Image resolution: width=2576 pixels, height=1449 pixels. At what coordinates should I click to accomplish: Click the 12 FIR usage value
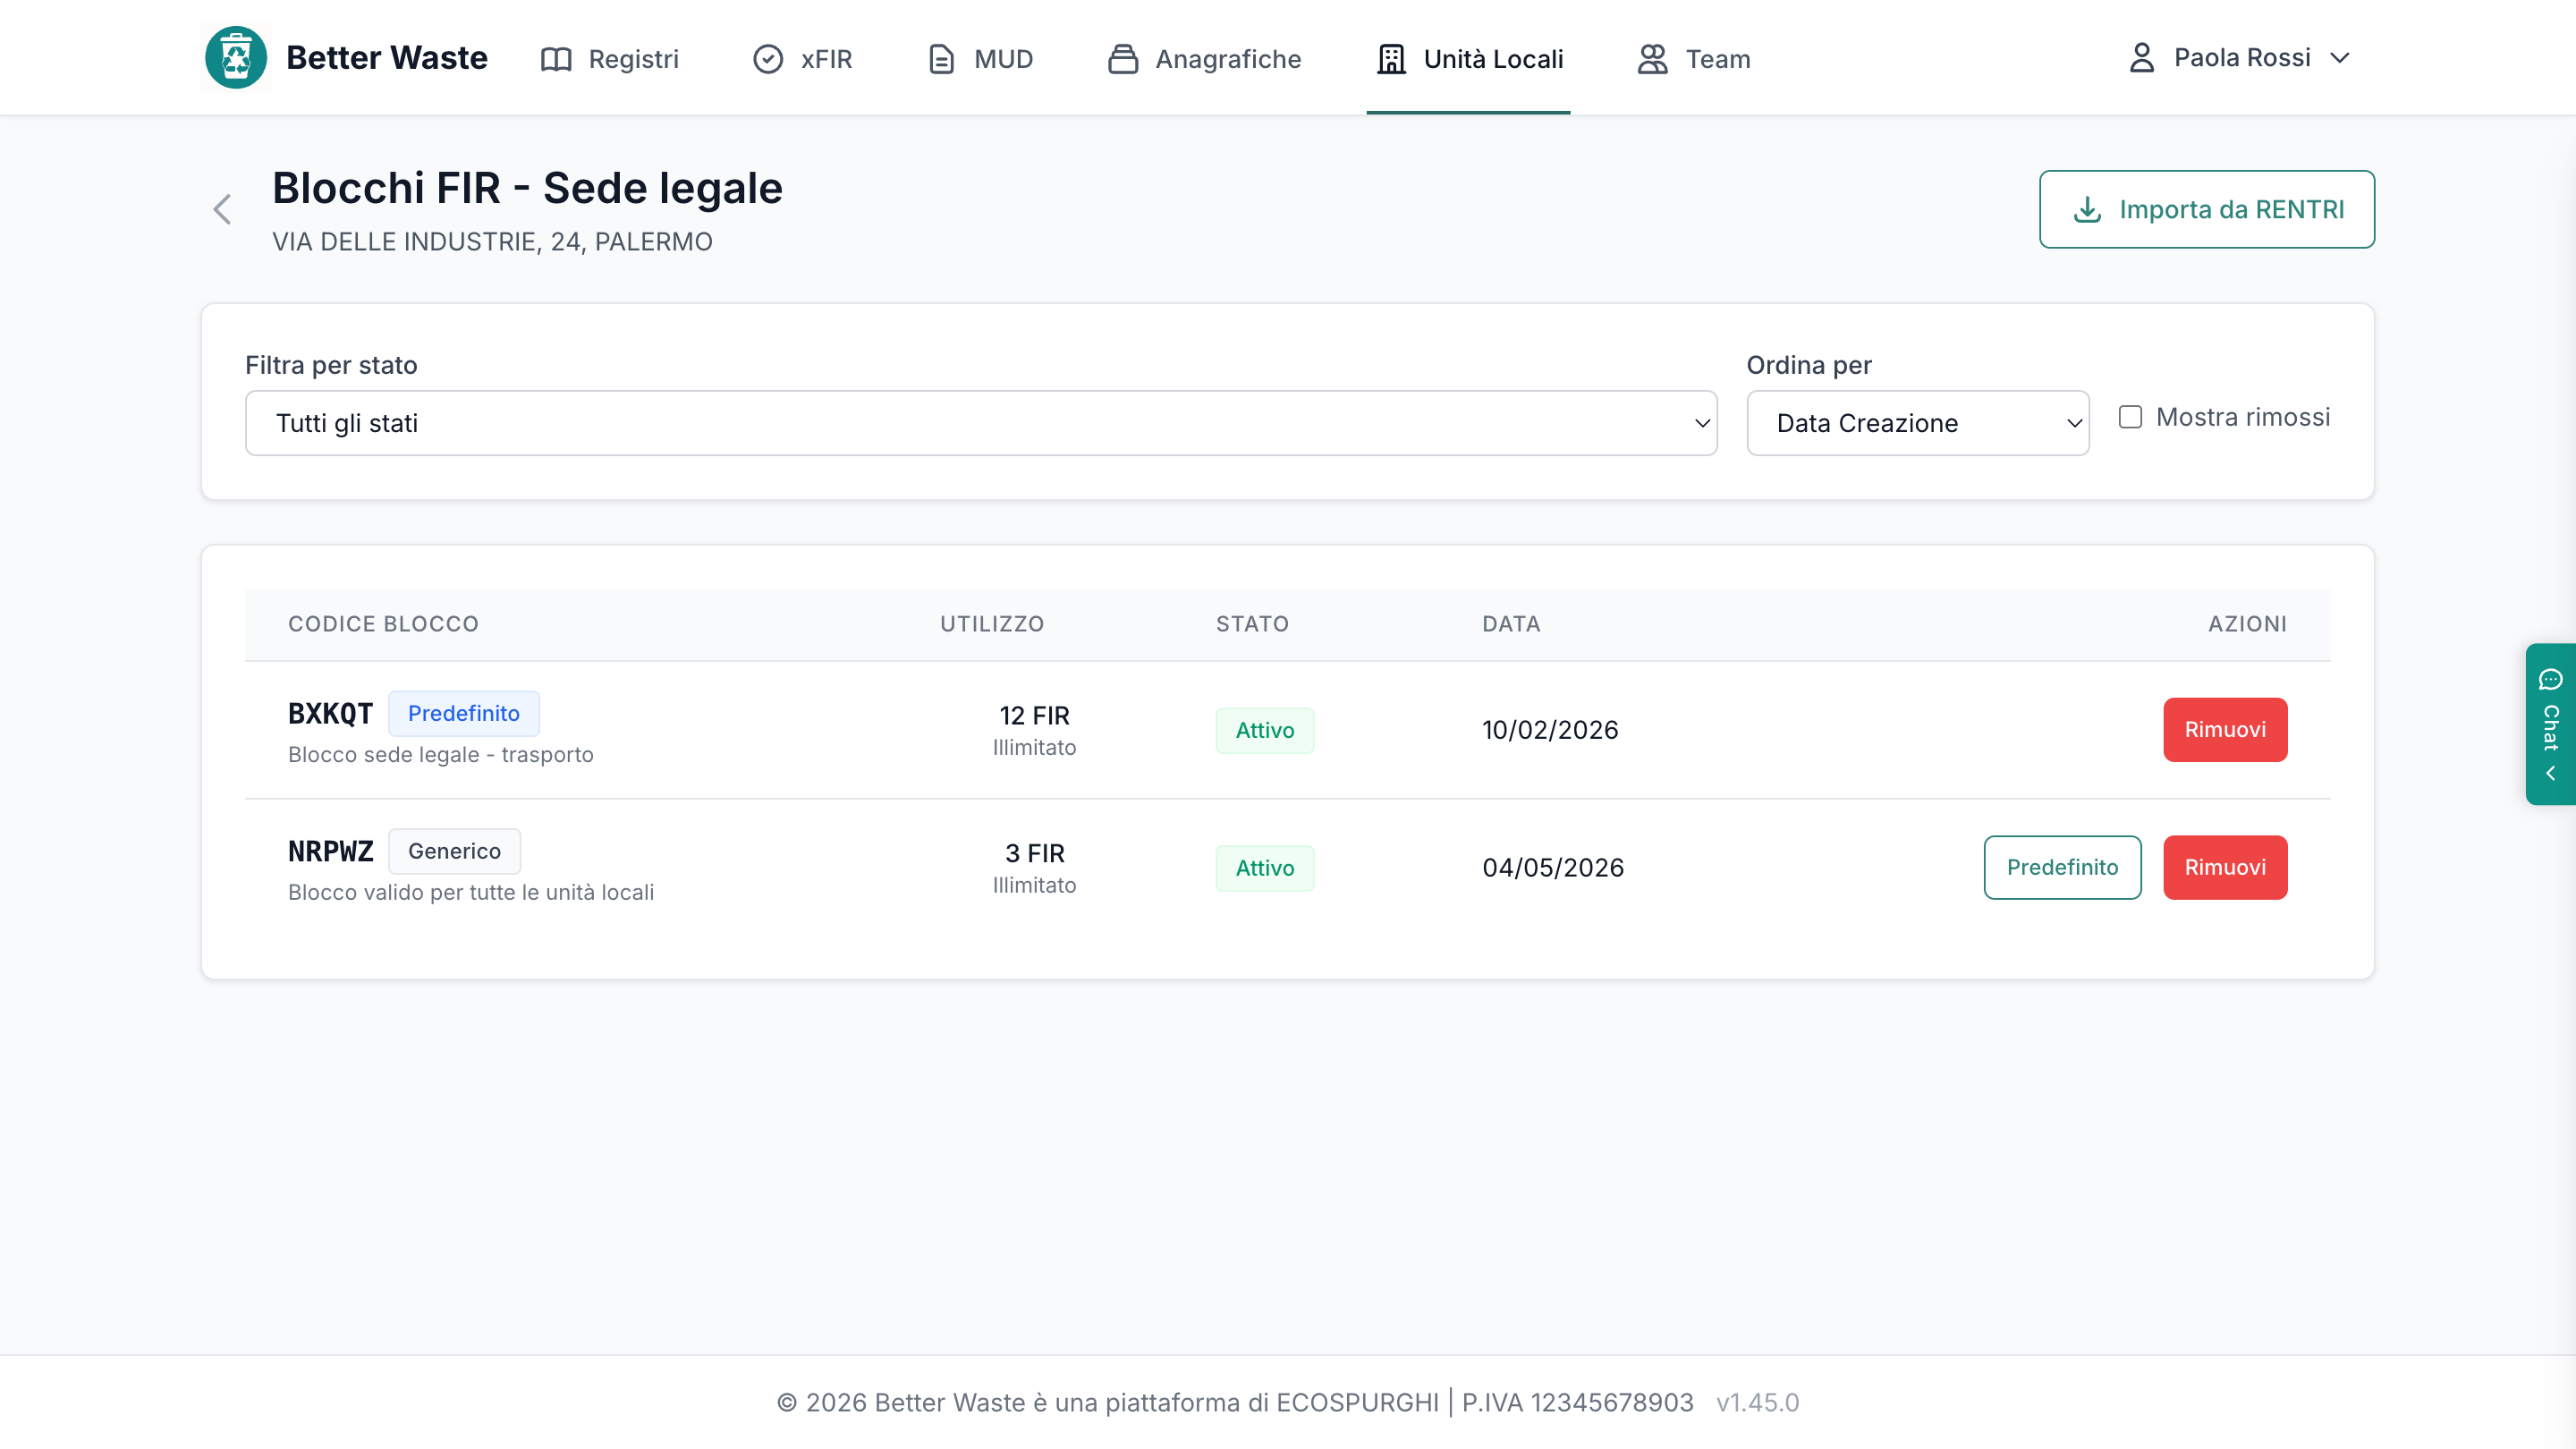1034,716
